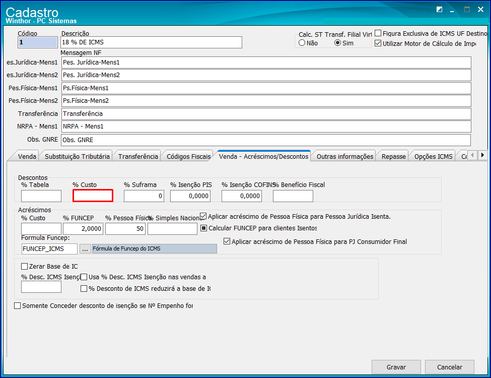Image resolution: width=491 pixels, height=378 pixels.
Task: Click the % Benefício Fiscal field
Action: point(293,196)
